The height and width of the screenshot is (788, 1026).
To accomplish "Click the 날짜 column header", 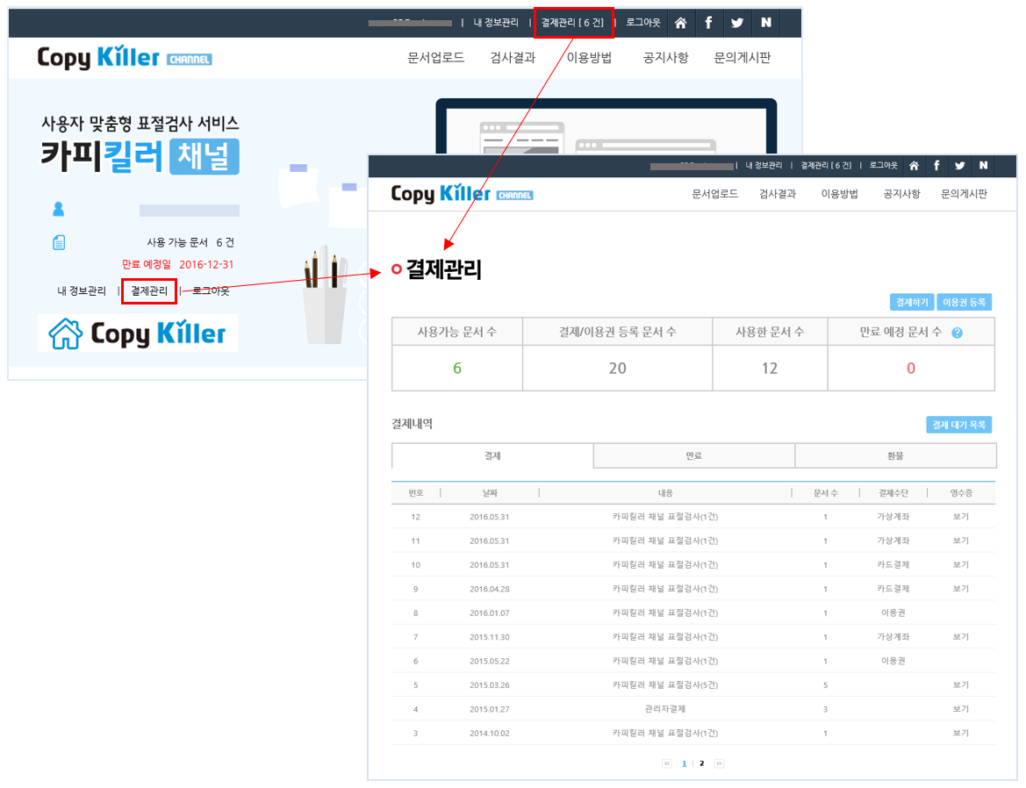I will click(x=490, y=493).
